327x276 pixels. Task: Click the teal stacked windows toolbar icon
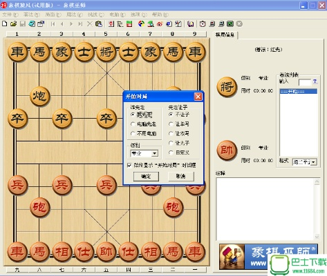pos(32,23)
